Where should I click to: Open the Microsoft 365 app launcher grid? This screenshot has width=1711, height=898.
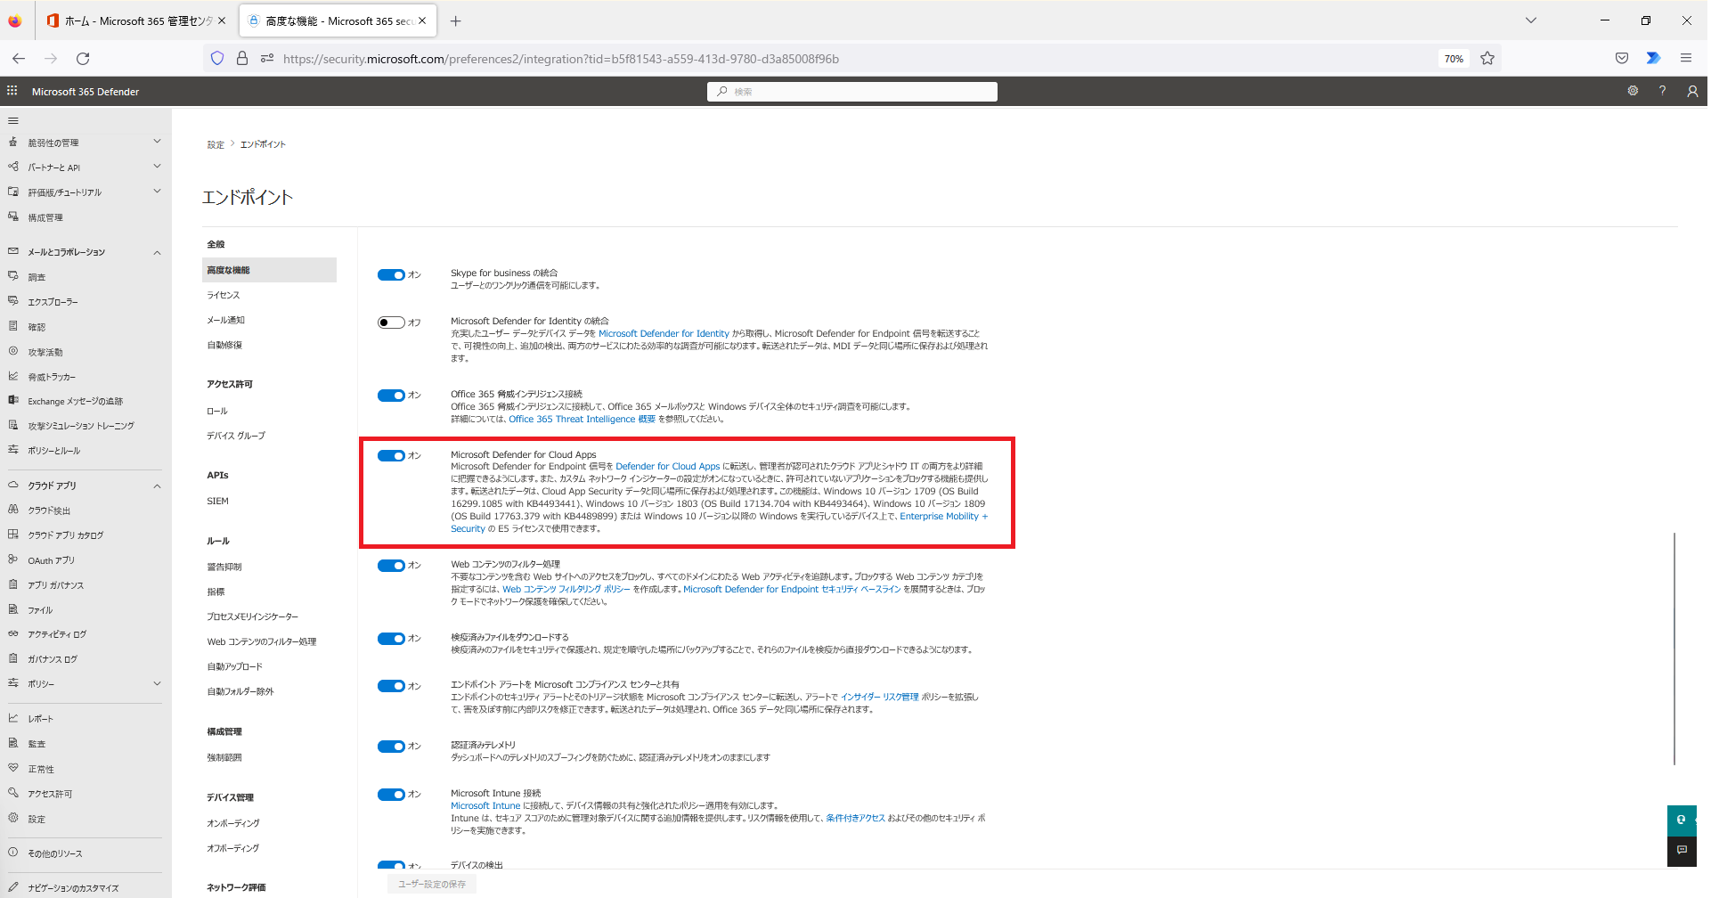(x=12, y=91)
